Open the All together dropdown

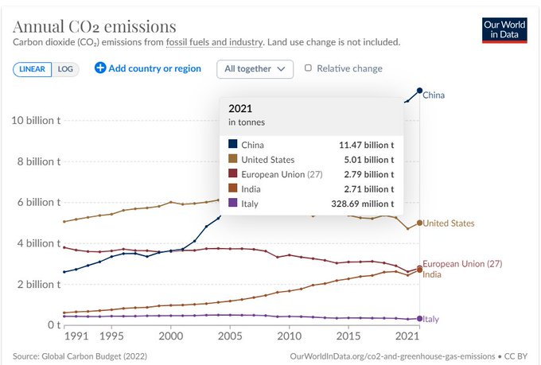click(255, 69)
